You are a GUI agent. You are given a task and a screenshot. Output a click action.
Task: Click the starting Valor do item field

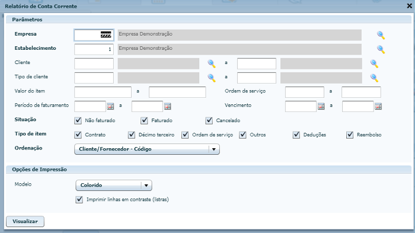[x=103, y=92]
